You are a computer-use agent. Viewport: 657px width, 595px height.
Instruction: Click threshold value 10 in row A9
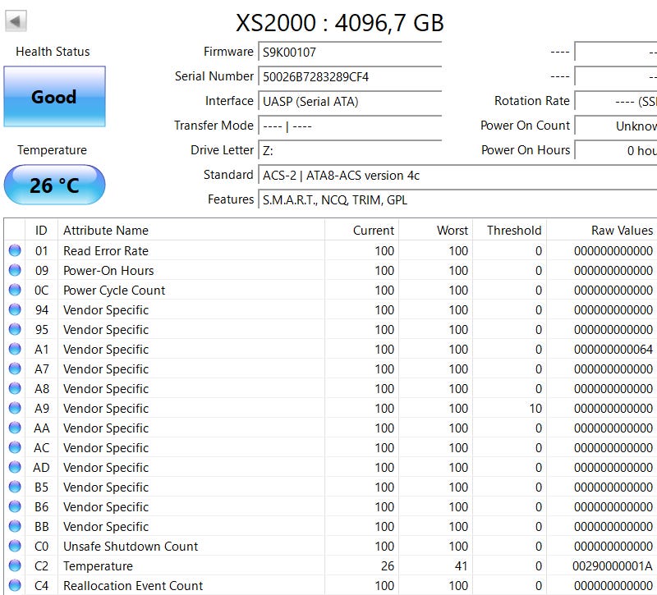click(535, 408)
